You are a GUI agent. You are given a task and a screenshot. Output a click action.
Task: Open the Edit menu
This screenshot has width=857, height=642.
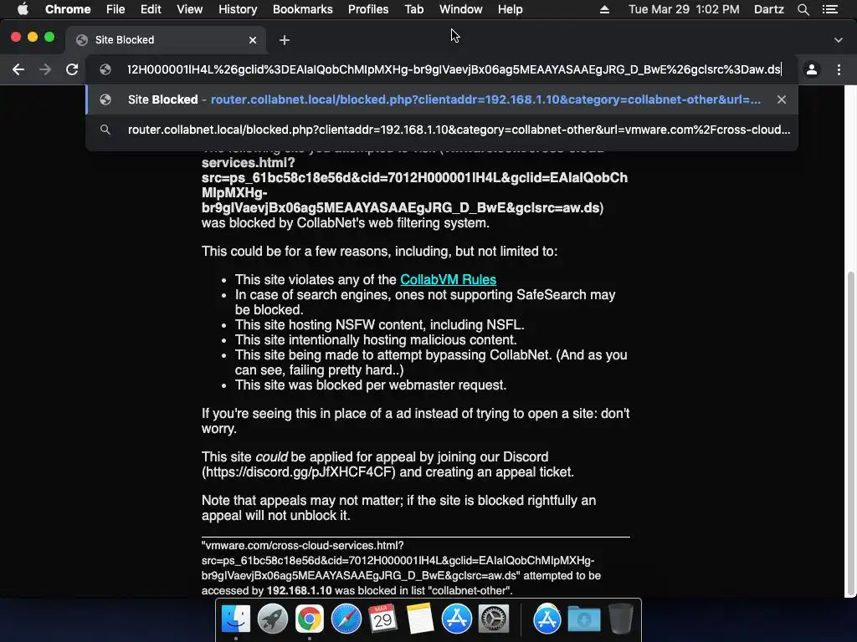pyautogui.click(x=151, y=9)
